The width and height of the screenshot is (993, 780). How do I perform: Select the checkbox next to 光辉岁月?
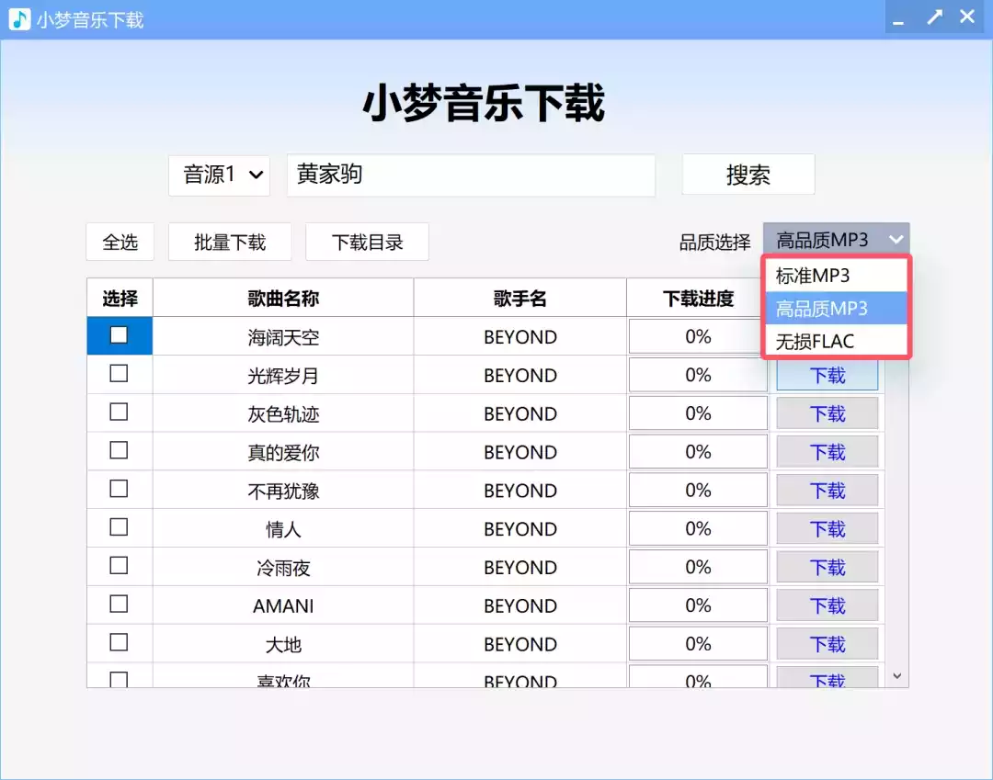(119, 374)
